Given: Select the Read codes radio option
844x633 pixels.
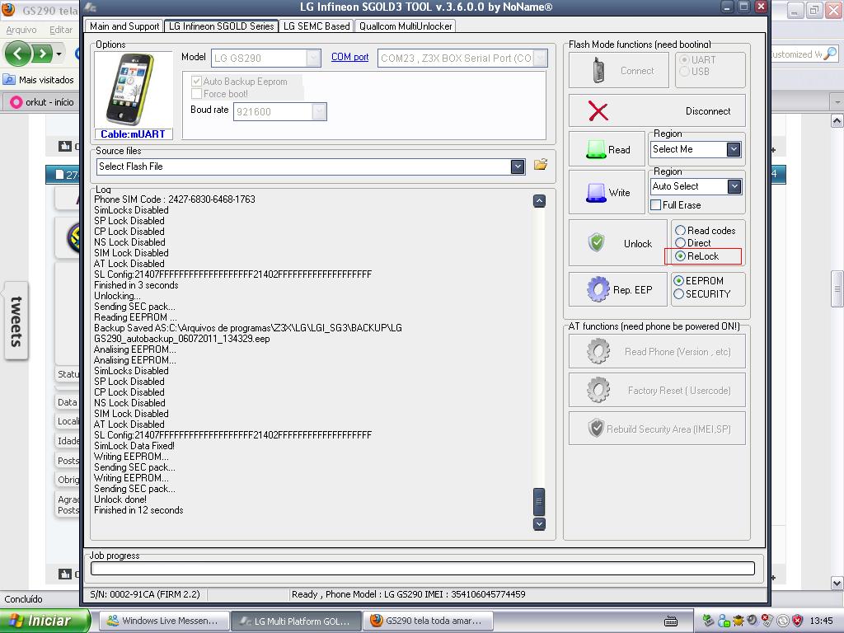Looking at the screenshot, I should point(680,231).
